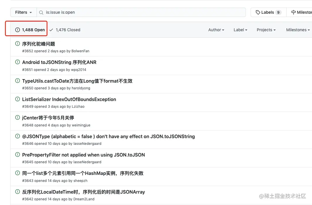Viewport: 312px width, 205px height.
Task: Open author weimingjue's issues
Action: coord(81,125)
